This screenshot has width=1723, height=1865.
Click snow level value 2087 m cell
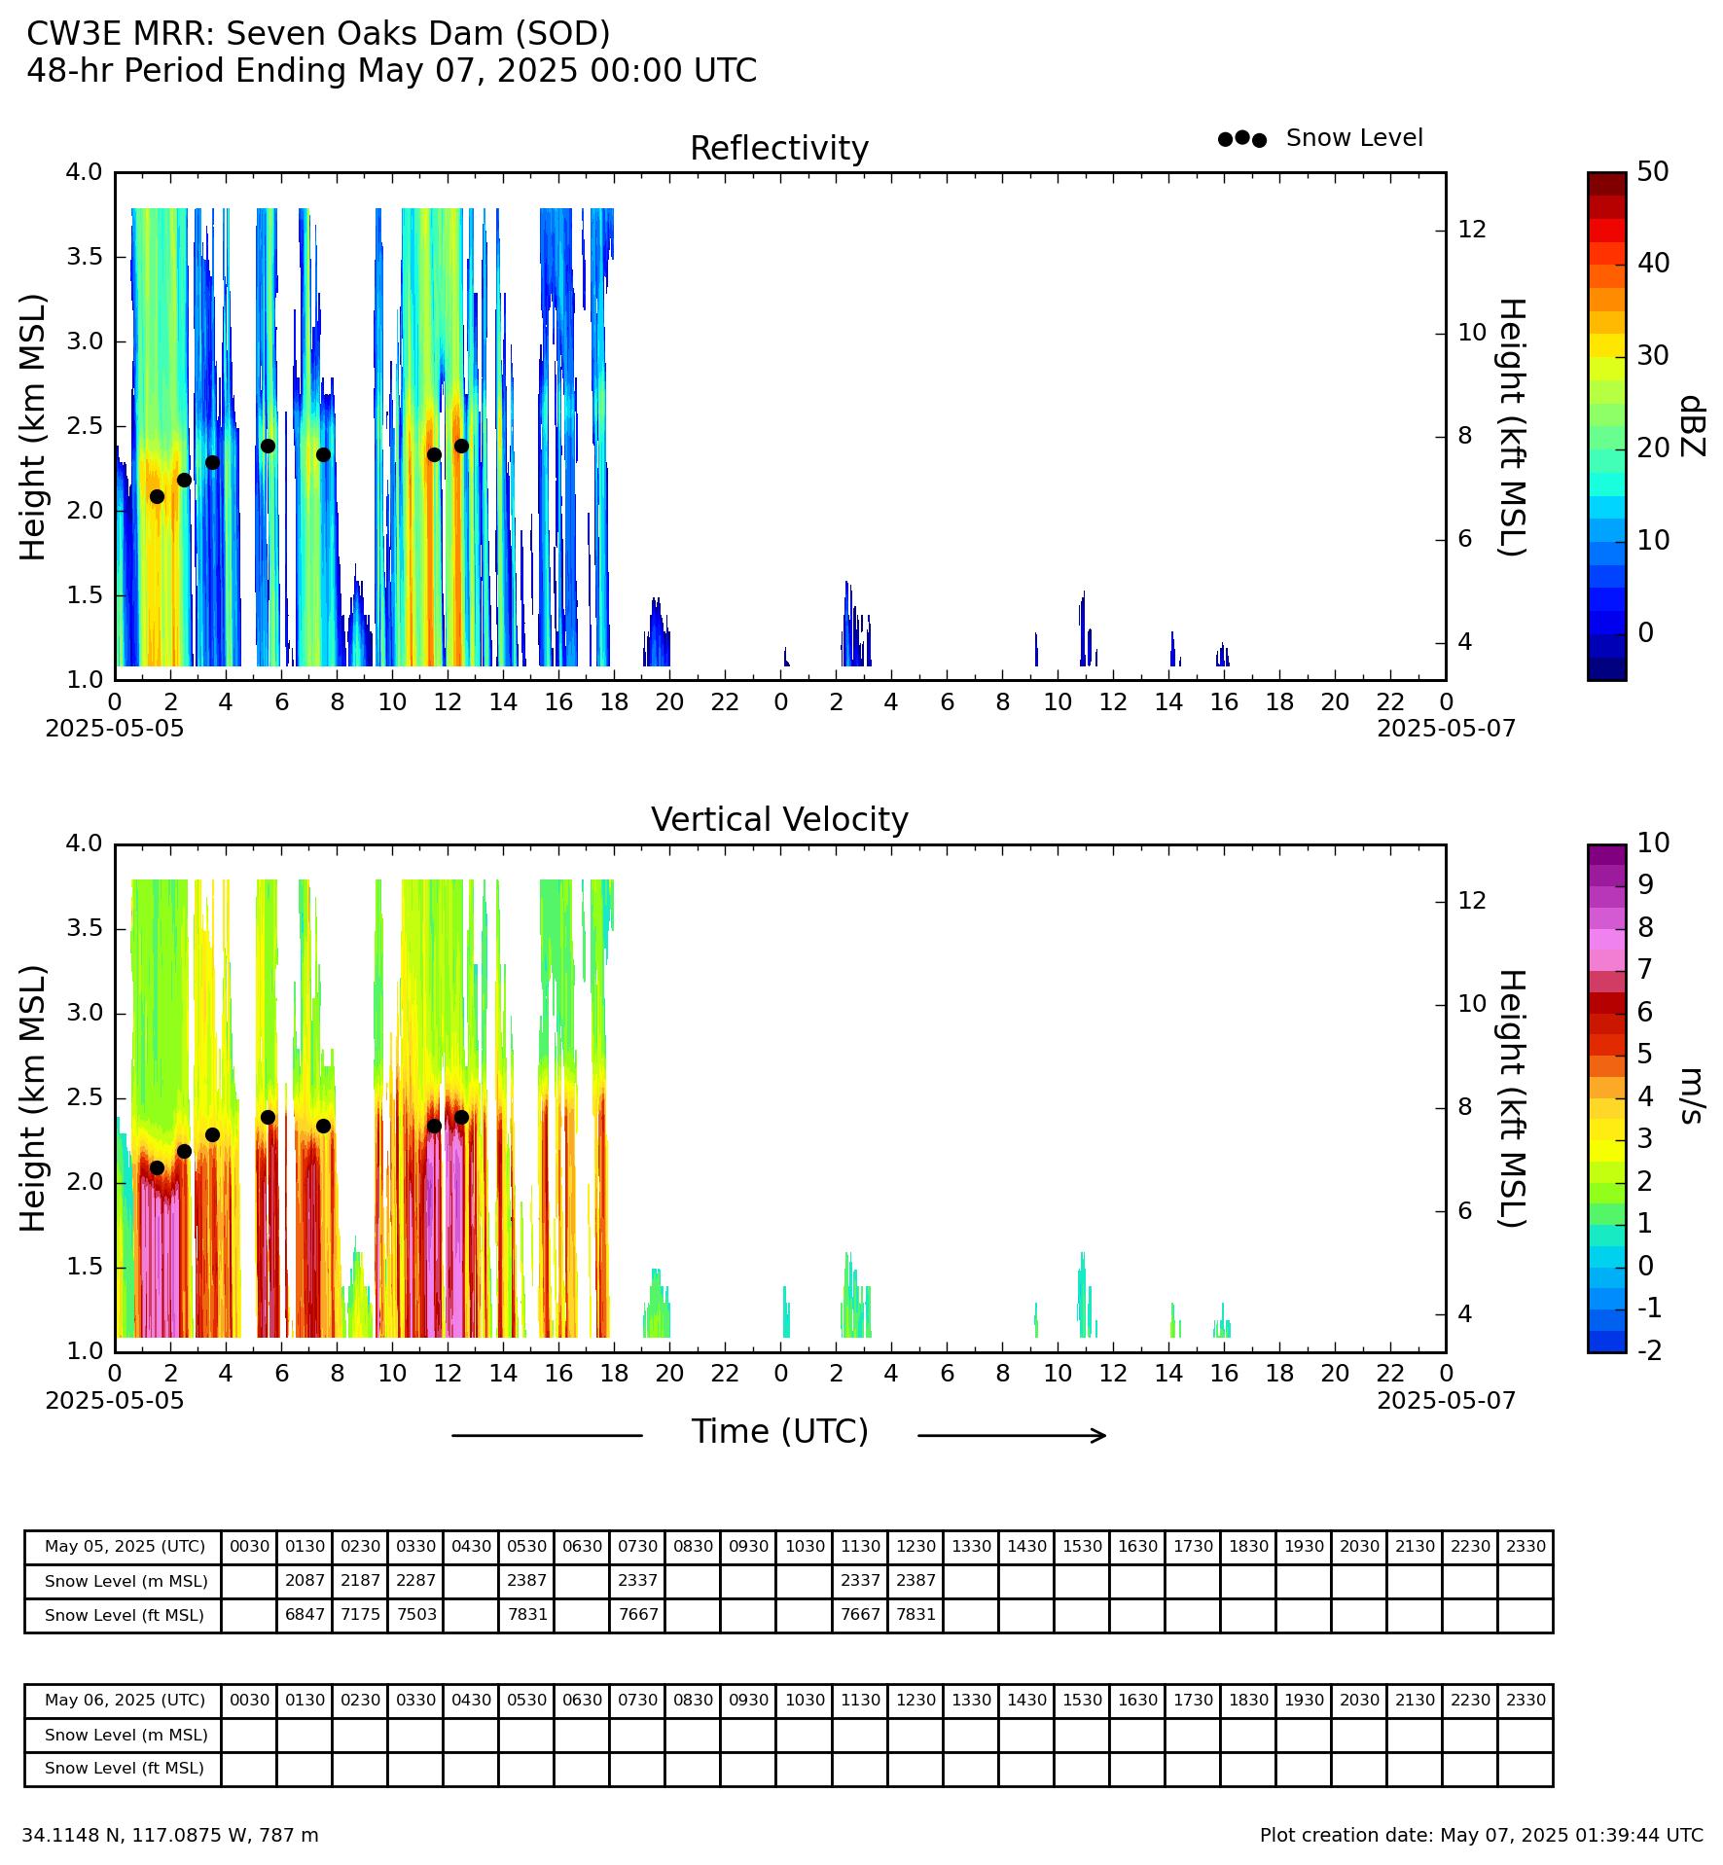305,1580
